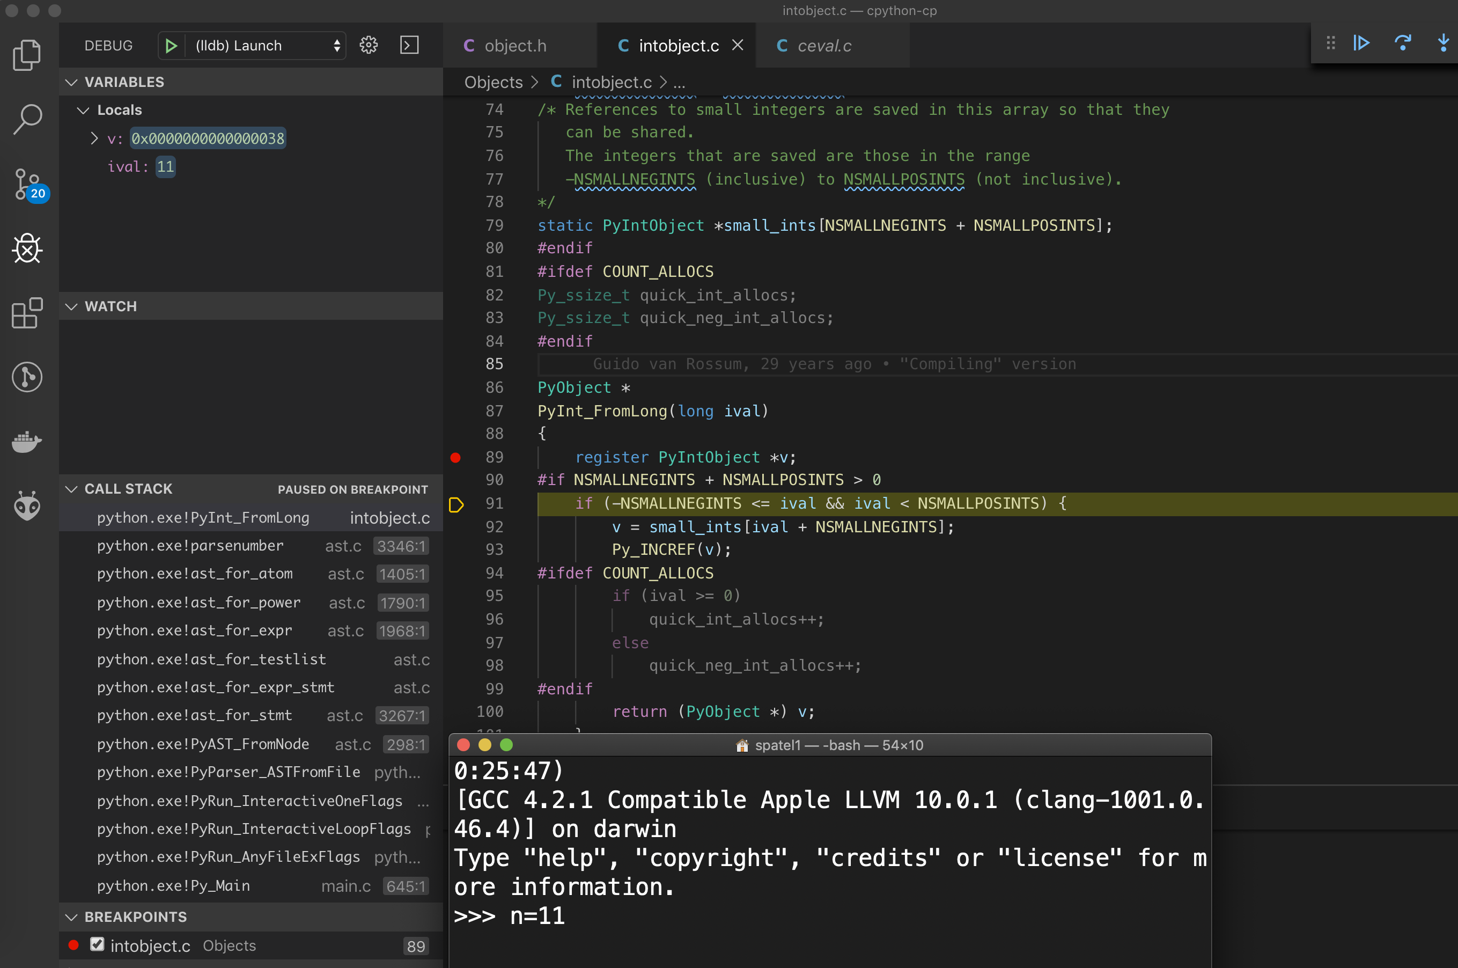The height and width of the screenshot is (968, 1458).
Task: Select the python.exe!parsenumber stack frame
Action: click(x=190, y=546)
